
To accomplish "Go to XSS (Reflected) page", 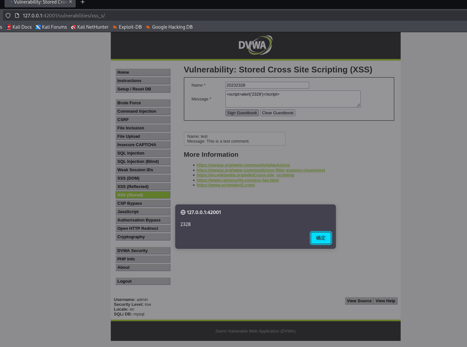I will pos(143,186).
